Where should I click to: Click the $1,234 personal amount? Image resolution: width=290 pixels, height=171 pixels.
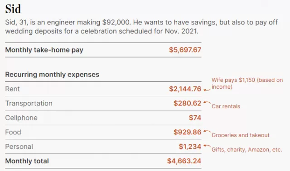(x=190, y=147)
